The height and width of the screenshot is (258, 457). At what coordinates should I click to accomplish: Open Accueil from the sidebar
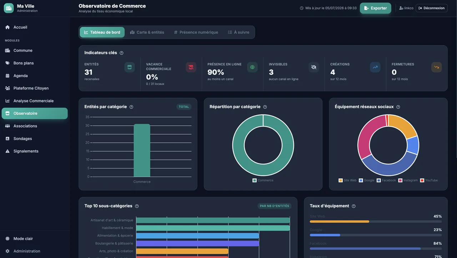point(35,27)
